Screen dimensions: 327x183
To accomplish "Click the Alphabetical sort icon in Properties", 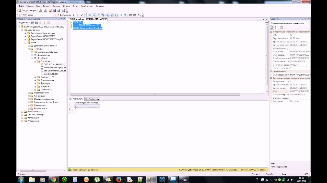I will [x=276, y=27].
